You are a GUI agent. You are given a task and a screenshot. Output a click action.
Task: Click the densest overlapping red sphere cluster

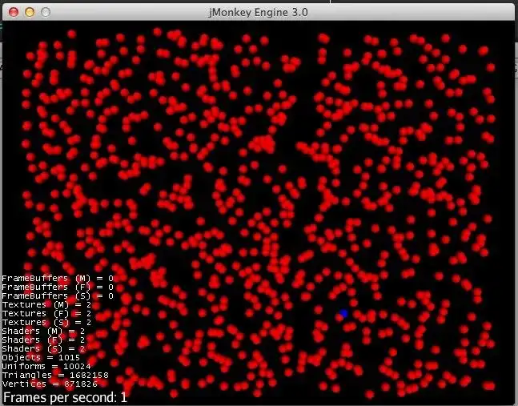263,143
